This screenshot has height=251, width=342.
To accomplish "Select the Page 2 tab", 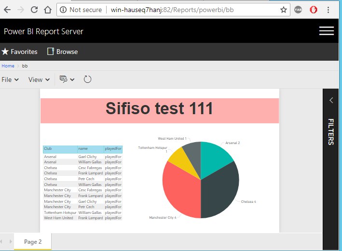I will tap(33, 242).
